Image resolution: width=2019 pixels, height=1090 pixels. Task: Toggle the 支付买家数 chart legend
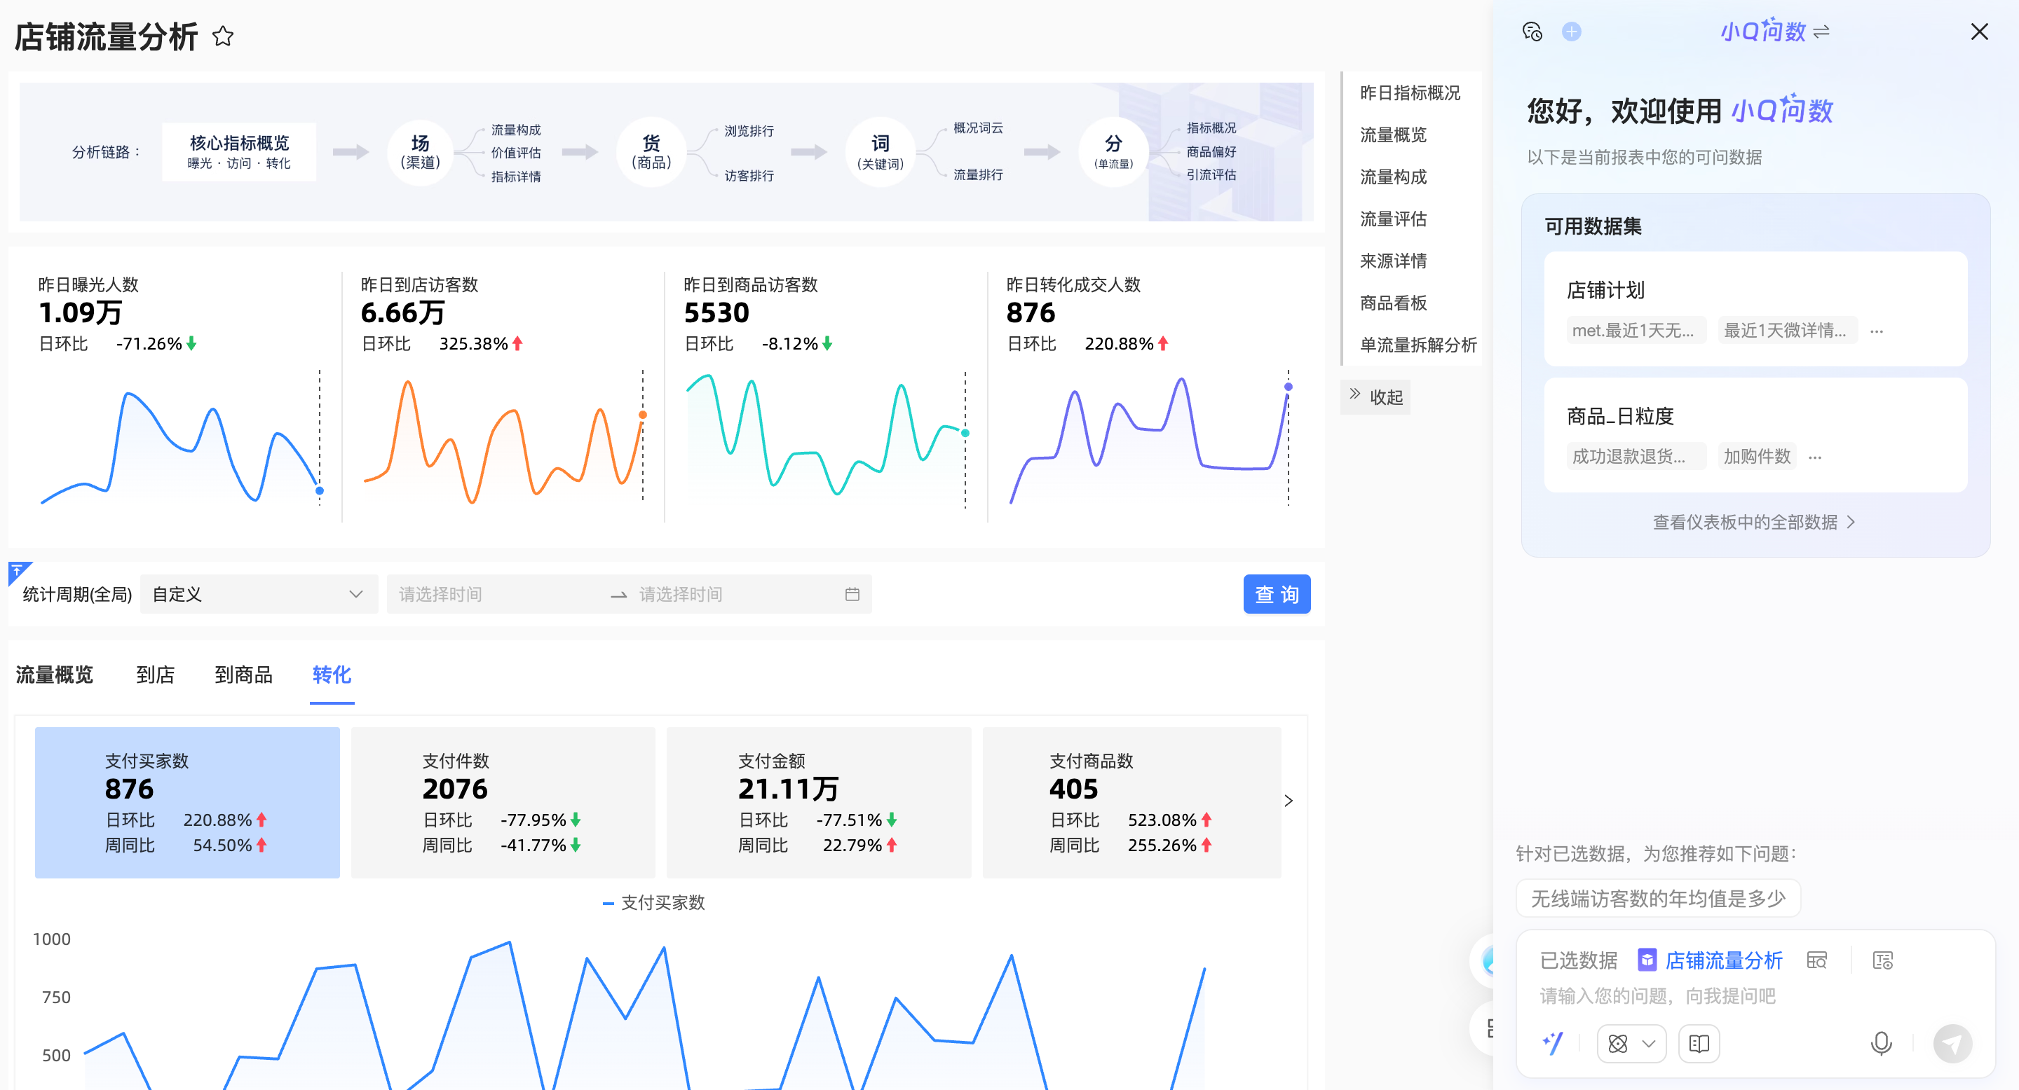[653, 903]
